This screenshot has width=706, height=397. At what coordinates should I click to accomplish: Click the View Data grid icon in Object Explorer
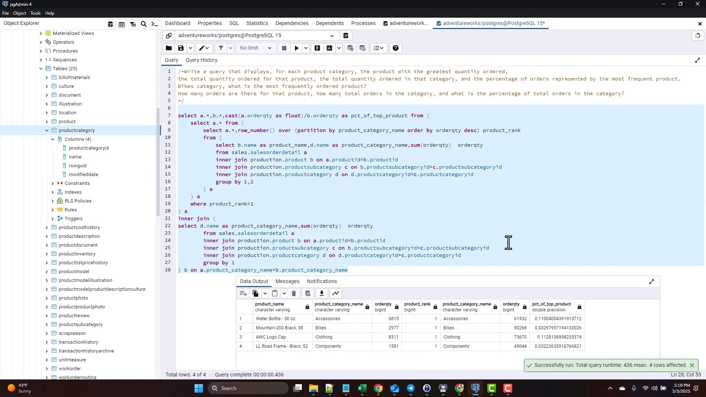[122, 24]
